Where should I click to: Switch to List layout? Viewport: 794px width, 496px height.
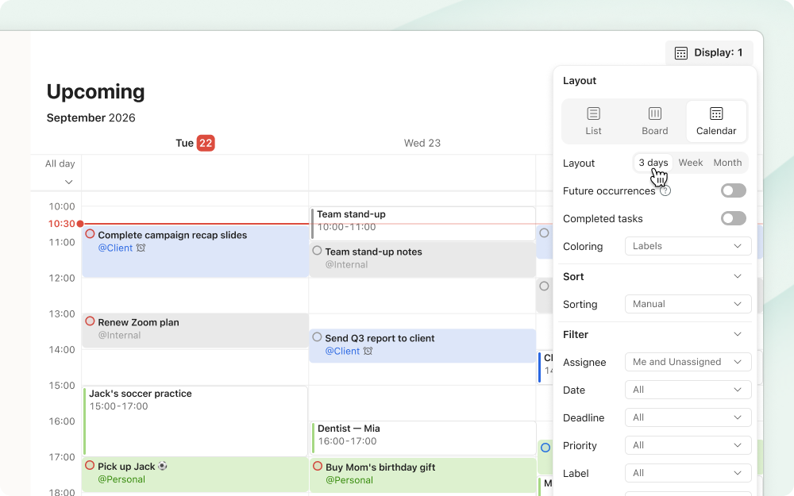click(x=593, y=121)
